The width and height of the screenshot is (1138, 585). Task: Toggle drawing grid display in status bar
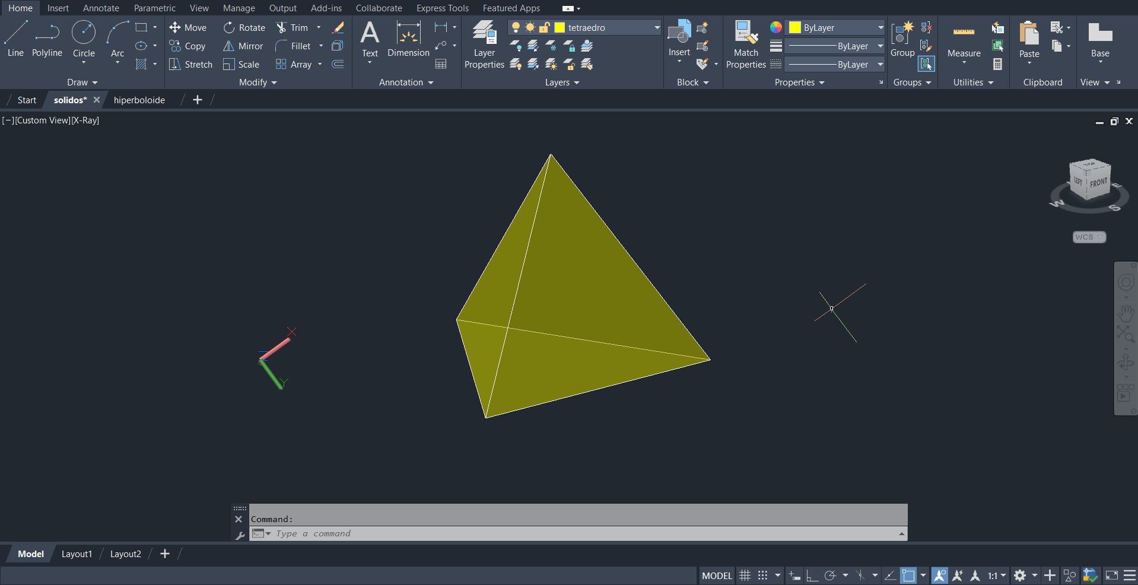745,576
